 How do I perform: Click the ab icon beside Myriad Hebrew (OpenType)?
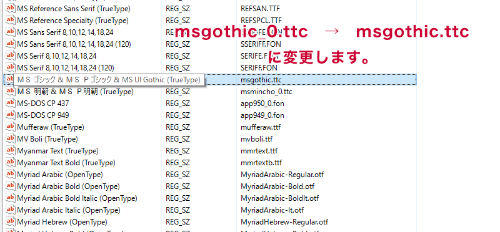click(11, 222)
